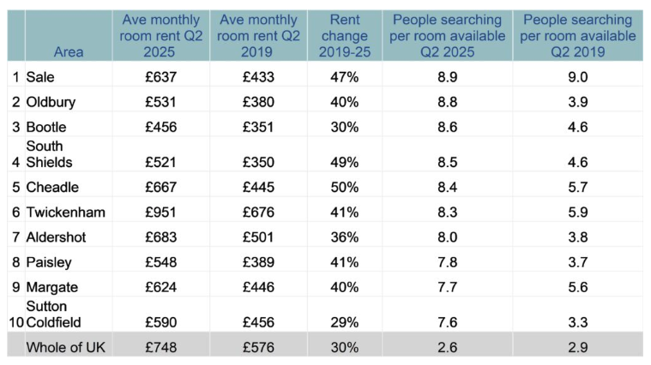This screenshot has height=365, width=651.
Task: Select the Ave monthly room rent Q2 2025 header
Action: pyautogui.click(x=162, y=36)
